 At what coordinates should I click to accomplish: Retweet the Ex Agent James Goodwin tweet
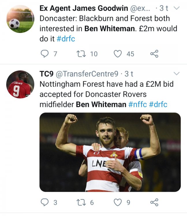80,54
